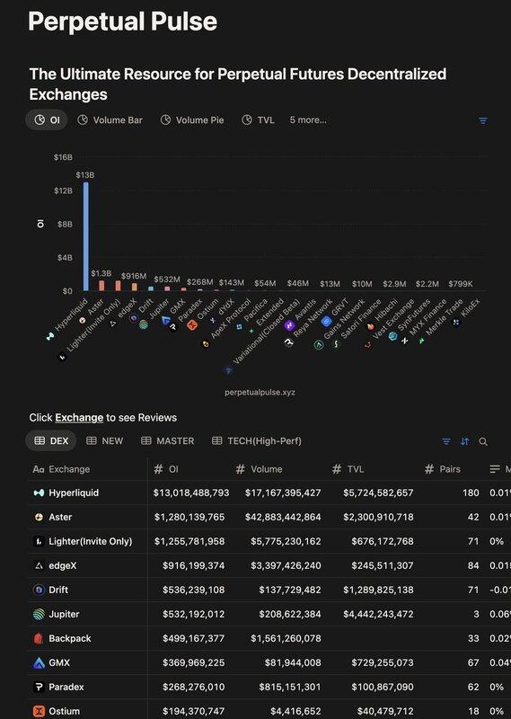Open the TVL chart tab
The width and height of the screenshot is (511, 719).
click(x=258, y=120)
